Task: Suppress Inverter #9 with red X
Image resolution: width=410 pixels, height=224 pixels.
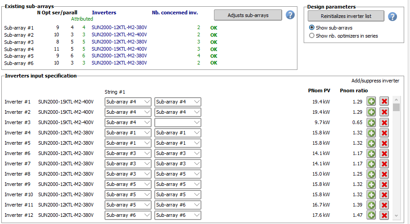Action: coord(384,184)
